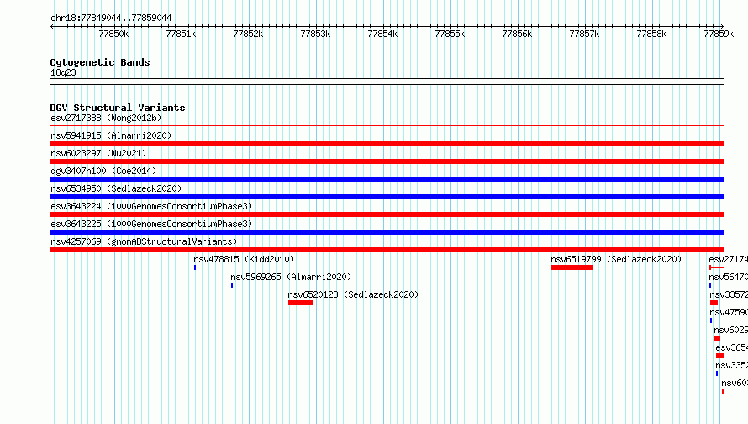Viewport: 748px width, 424px height.
Task: Click the red bar under nsv6023297
Action: (387, 162)
